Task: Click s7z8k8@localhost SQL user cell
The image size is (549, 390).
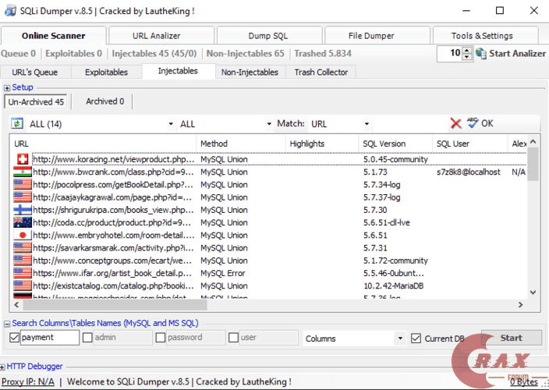Action: click(469, 172)
